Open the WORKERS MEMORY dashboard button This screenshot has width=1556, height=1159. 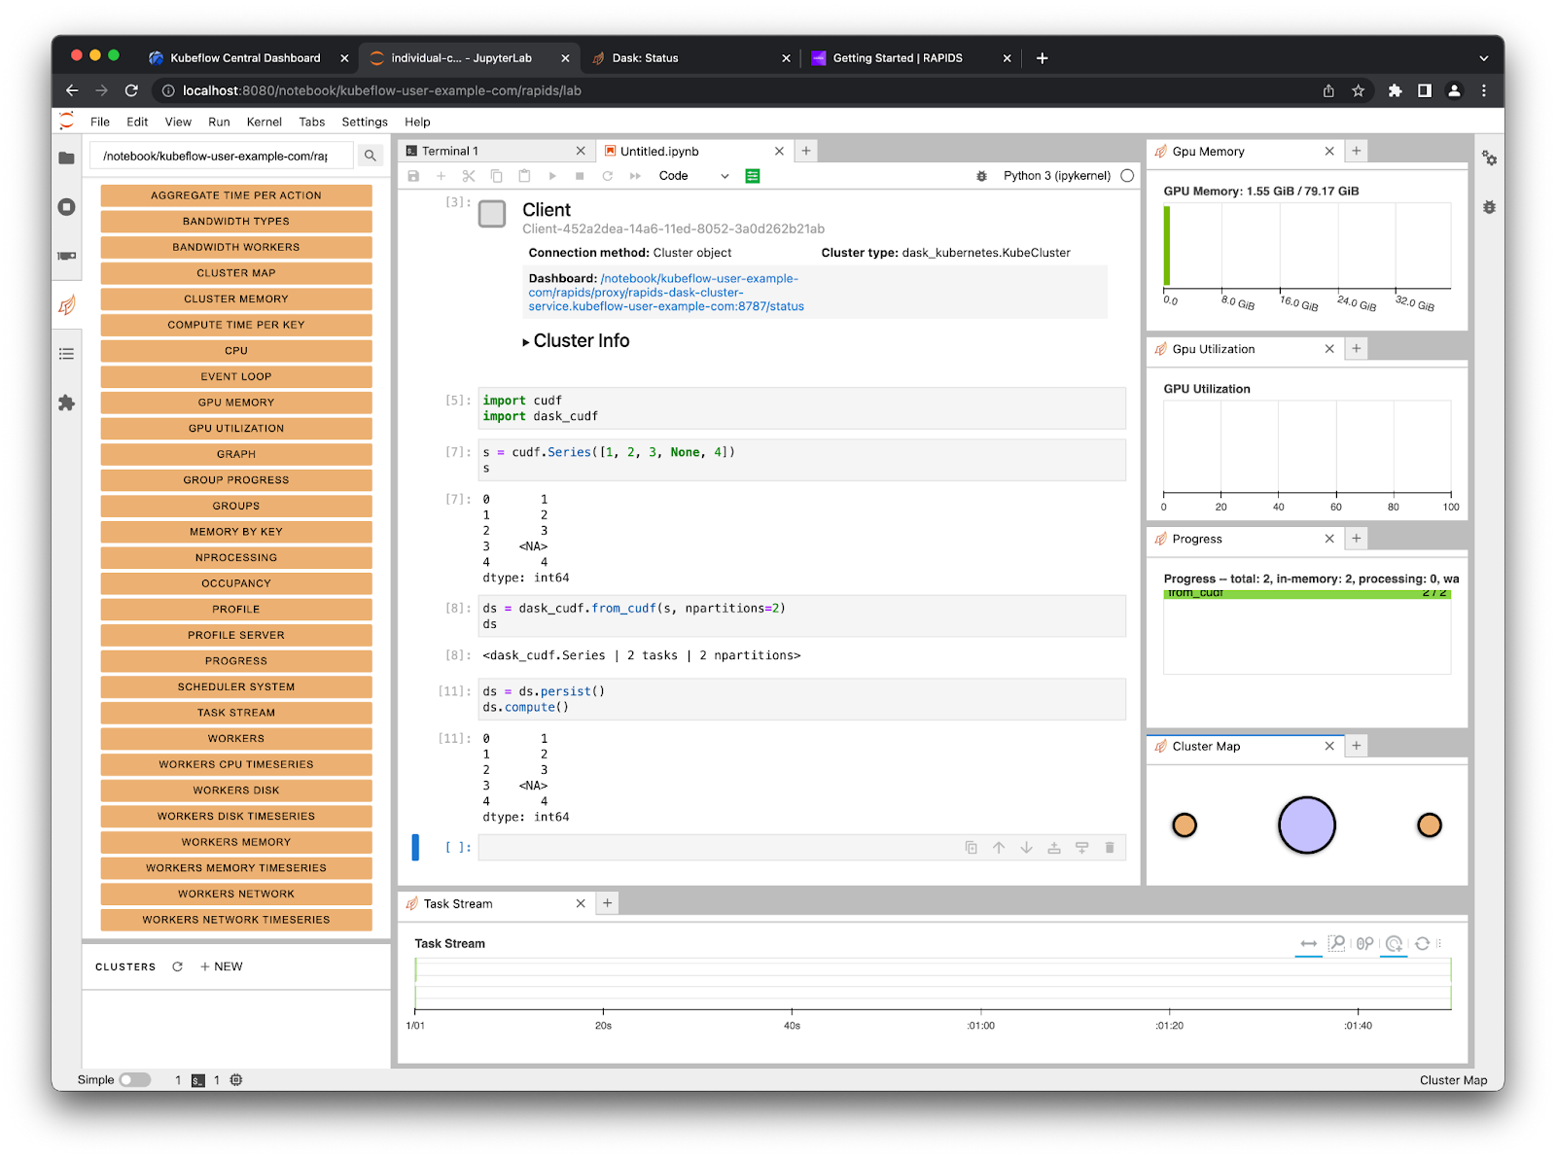236,842
